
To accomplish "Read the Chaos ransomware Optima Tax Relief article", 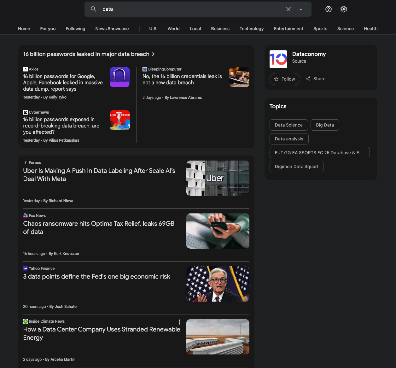I will 98,228.
